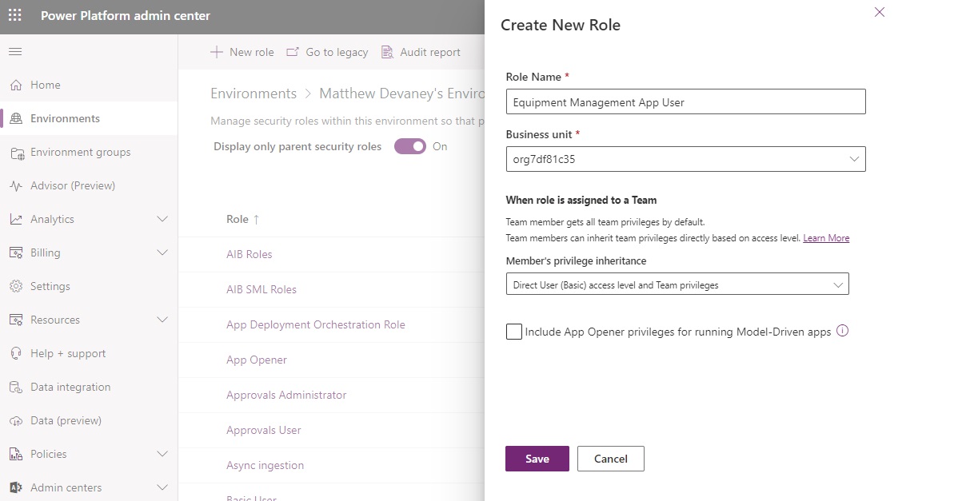Save the new role
The height and width of the screenshot is (501, 974).
(537, 459)
